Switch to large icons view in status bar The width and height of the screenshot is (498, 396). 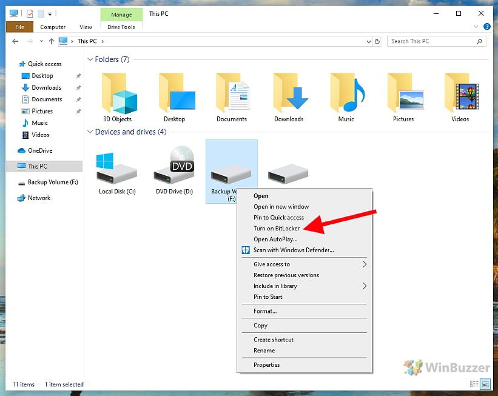(x=485, y=384)
